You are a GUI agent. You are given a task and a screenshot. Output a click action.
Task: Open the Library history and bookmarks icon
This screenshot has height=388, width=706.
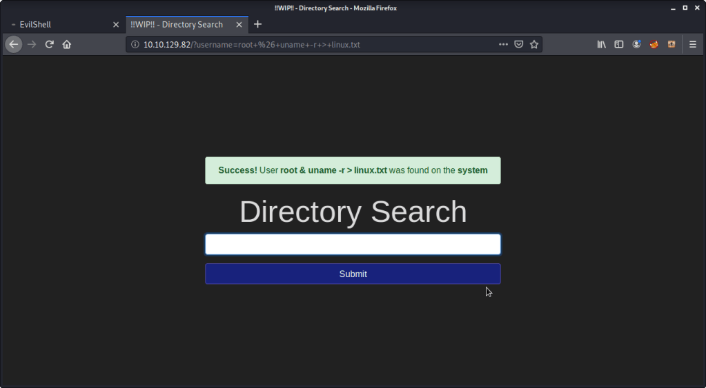click(x=602, y=44)
